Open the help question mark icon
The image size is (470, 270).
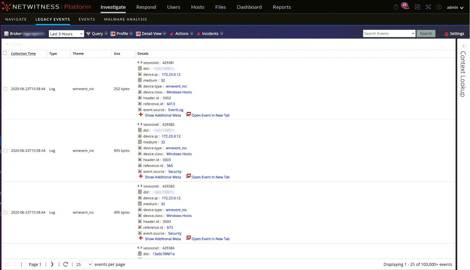439,7
